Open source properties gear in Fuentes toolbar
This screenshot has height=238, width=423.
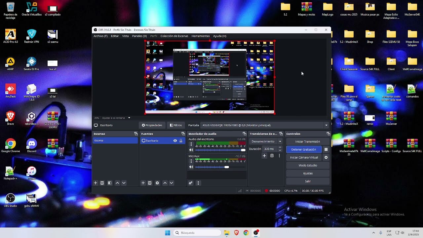pyautogui.click(x=157, y=183)
